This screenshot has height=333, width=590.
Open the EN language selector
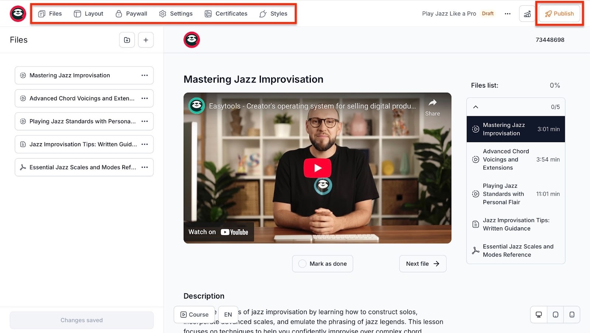228,315
